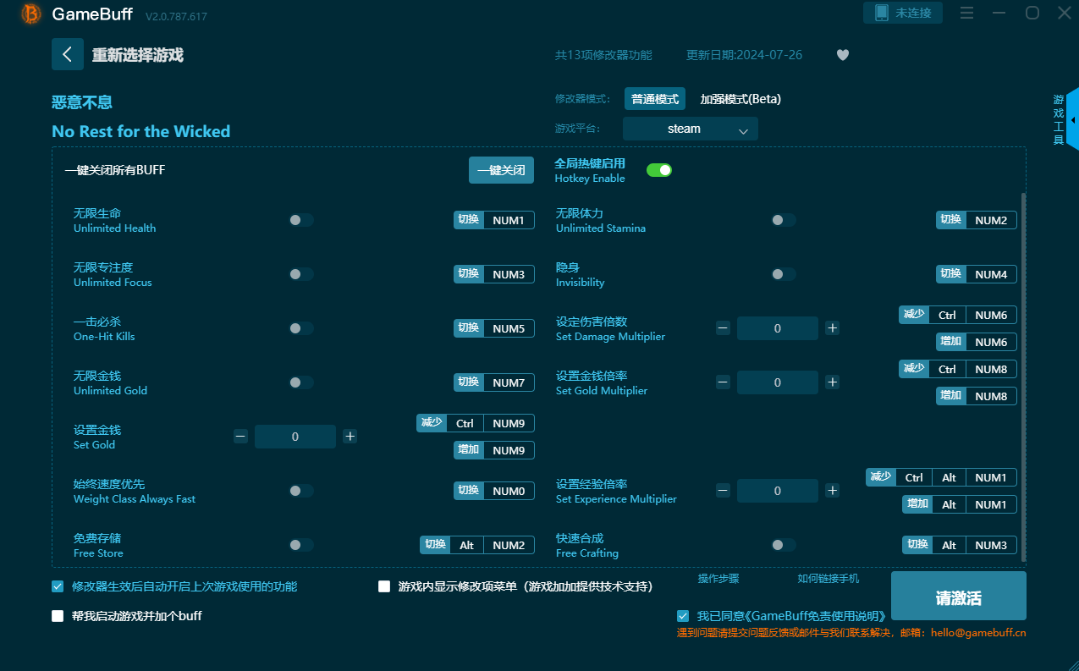Viewport: 1079px width, 671px height.
Task: Click 游戏工具 vertical side label
Action: (x=1058, y=120)
